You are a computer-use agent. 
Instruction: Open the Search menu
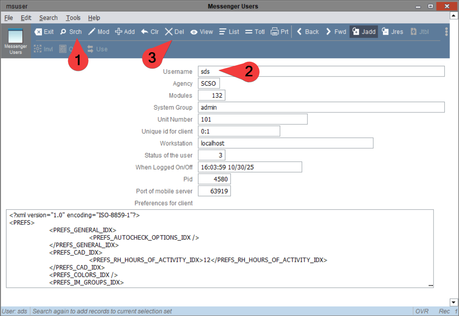tap(49, 18)
